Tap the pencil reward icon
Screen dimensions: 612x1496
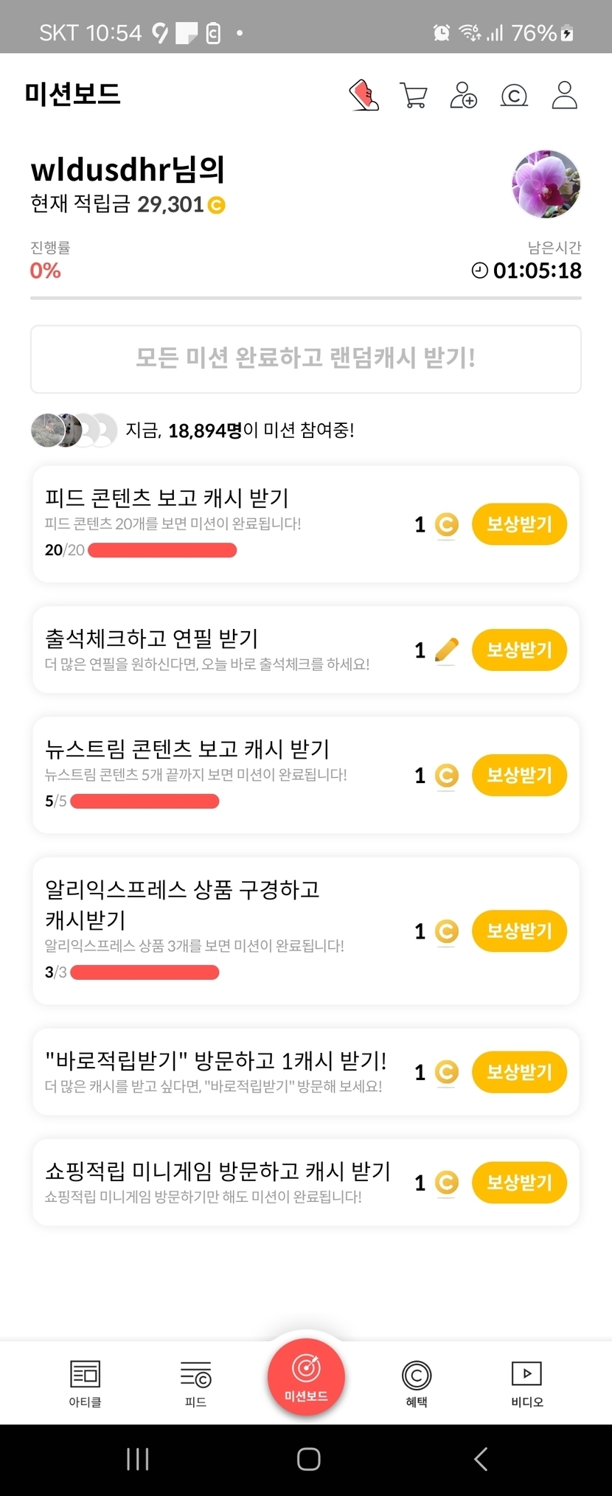click(x=446, y=650)
